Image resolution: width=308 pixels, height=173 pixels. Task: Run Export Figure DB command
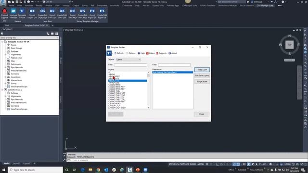(92, 13)
